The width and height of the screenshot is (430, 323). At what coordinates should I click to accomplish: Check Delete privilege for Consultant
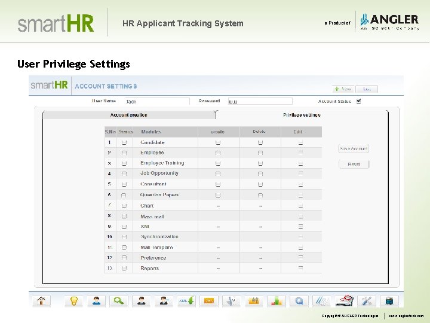click(260, 184)
